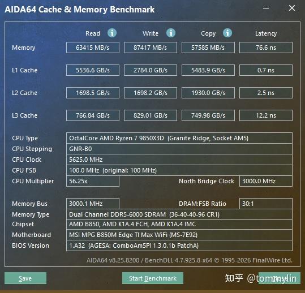Click the CPU FSB value 100.0 MHz

coord(179,170)
